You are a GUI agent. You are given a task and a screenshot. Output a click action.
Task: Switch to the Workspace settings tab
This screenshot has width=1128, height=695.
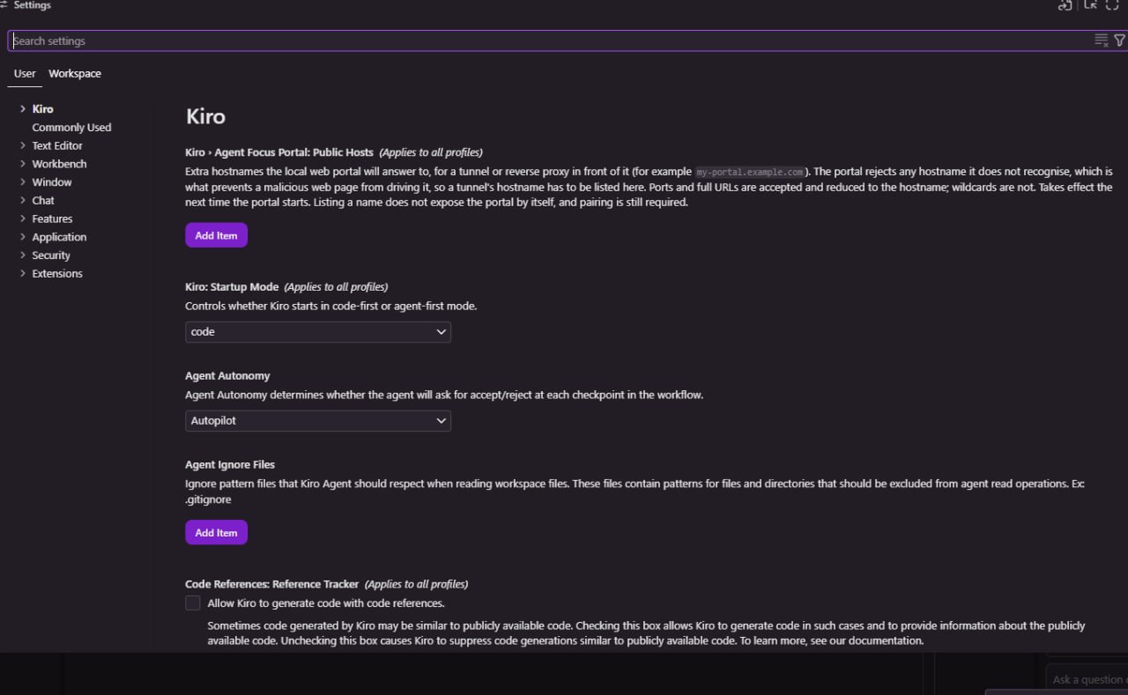75,74
